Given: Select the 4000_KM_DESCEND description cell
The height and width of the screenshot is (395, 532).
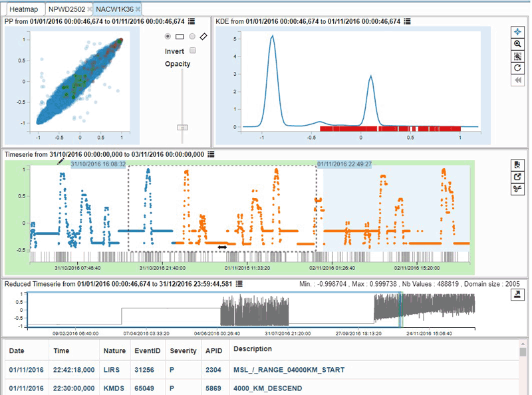Looking at the screenshot, I should pyautogui.click(x=268, y=388).
